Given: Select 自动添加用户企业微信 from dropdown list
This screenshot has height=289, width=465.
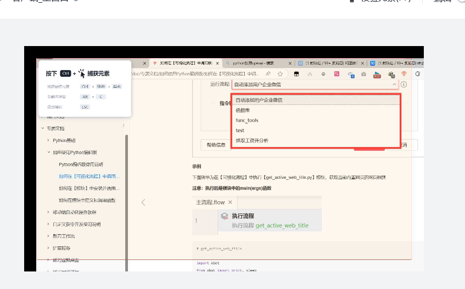Looking at the screenshot, I should (259, 100).
